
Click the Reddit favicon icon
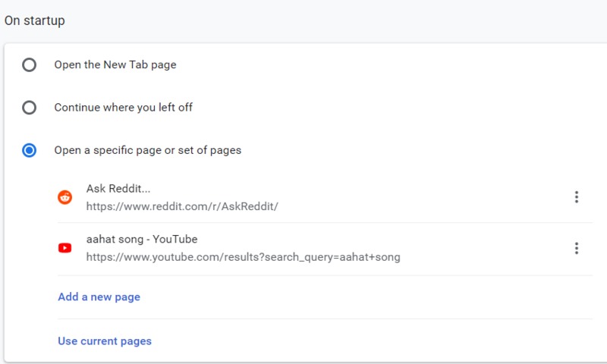click(x=65, y=197)
